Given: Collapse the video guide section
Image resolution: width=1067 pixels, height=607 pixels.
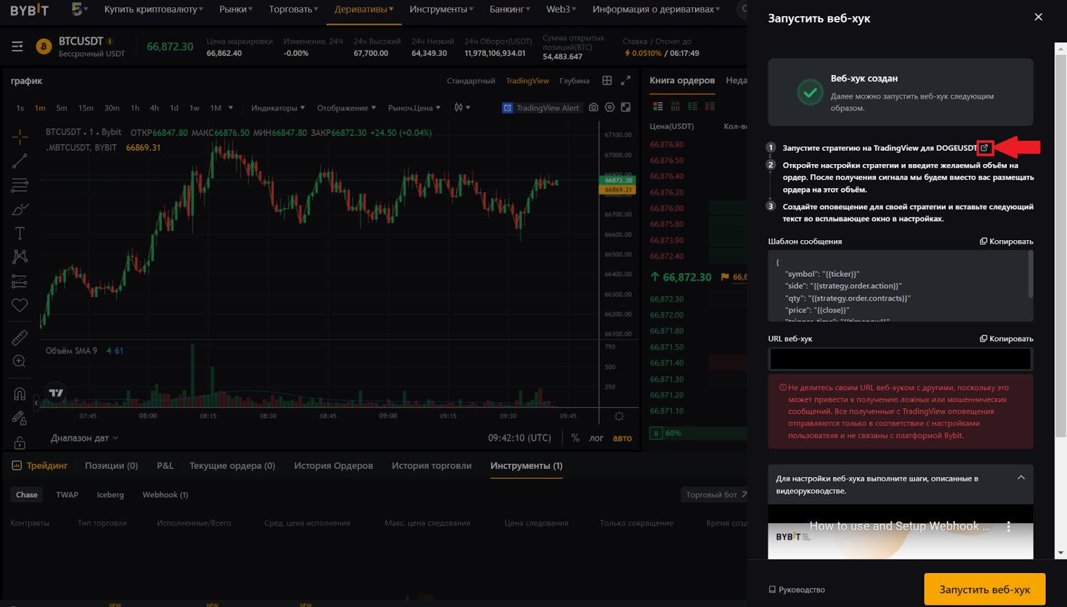Looking at the screenshot, I should click(x=1021, y=478).
